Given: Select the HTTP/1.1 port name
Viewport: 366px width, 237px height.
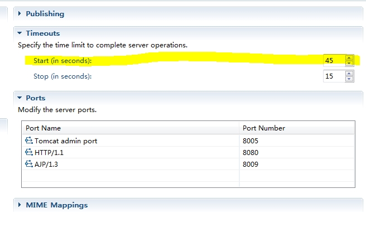Looking at the screenshot, I should click(x=49, y=153).
